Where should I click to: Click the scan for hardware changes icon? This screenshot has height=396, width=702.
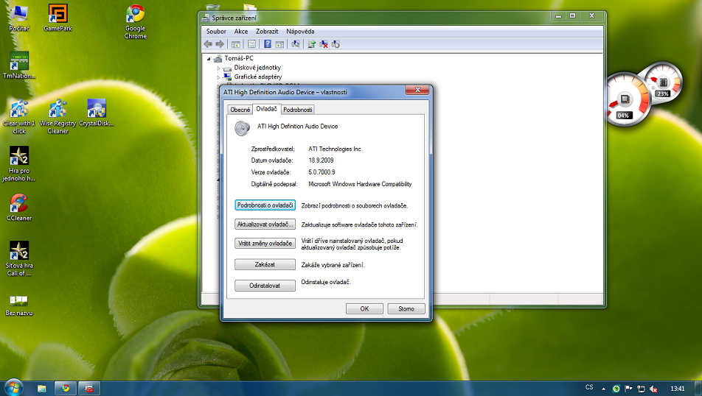click(x=296, y=44)
